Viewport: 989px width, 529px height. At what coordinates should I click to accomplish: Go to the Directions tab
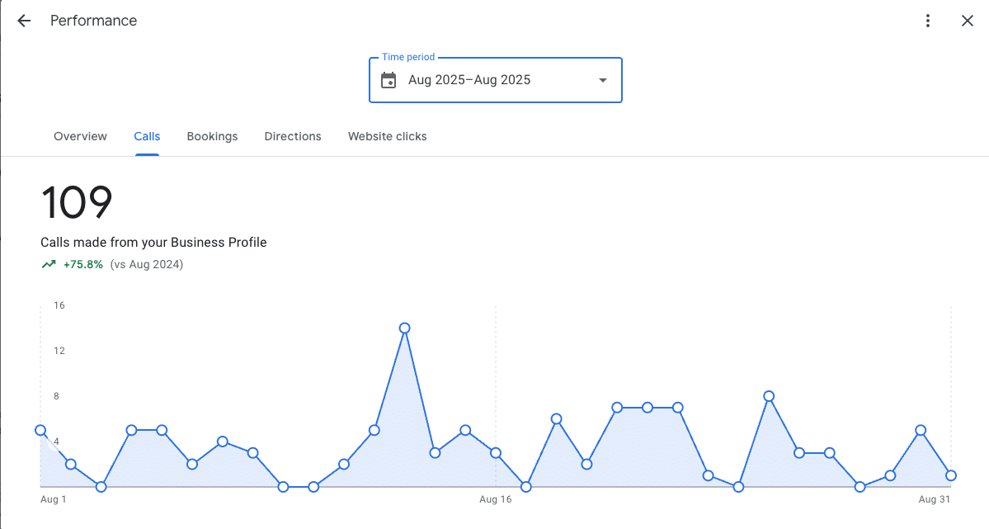293,136
